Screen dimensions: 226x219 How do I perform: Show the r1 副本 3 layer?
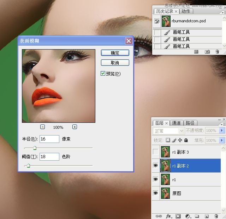tap(156, 152)
